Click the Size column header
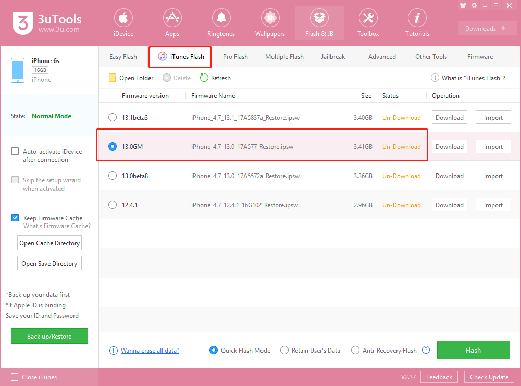The height and width of the screenshot is (386, 521). click(x=366, y=96)
